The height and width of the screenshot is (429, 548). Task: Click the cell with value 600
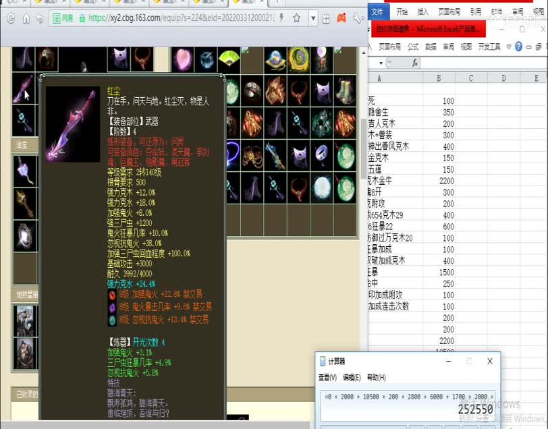439,227
